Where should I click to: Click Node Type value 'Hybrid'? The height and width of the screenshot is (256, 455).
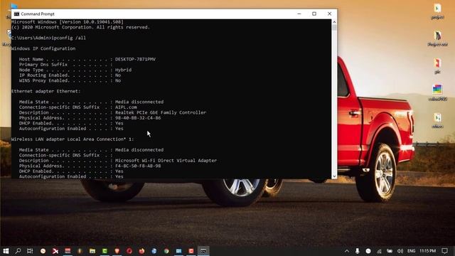[x=123, y=70]
